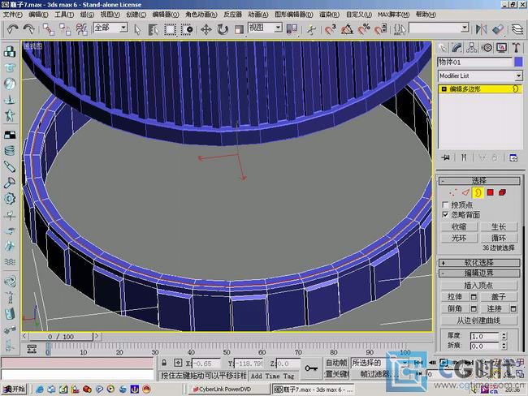528x396 pixels.
Task: Toggle the spinner snap icon
Action: [380, 29]
